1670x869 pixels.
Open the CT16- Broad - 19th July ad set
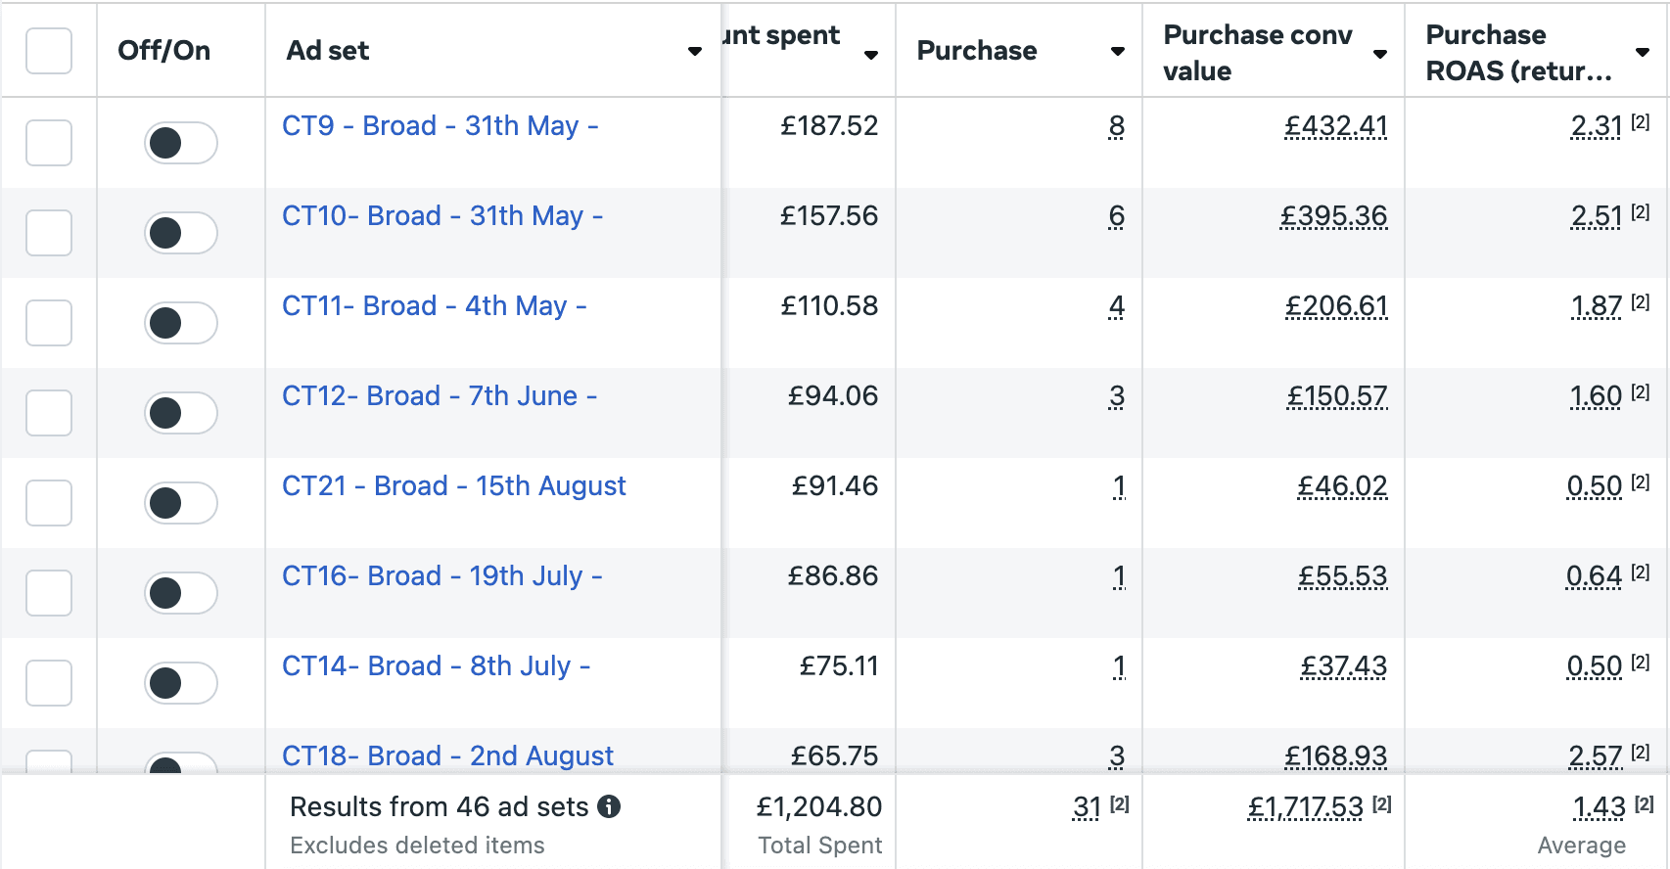[442, 576]
